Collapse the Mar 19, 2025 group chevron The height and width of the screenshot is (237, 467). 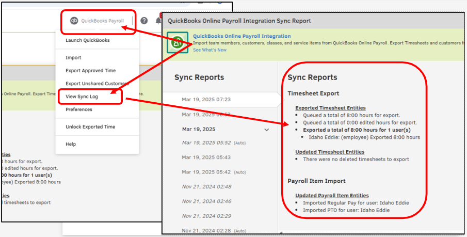[x=267, y=130]
